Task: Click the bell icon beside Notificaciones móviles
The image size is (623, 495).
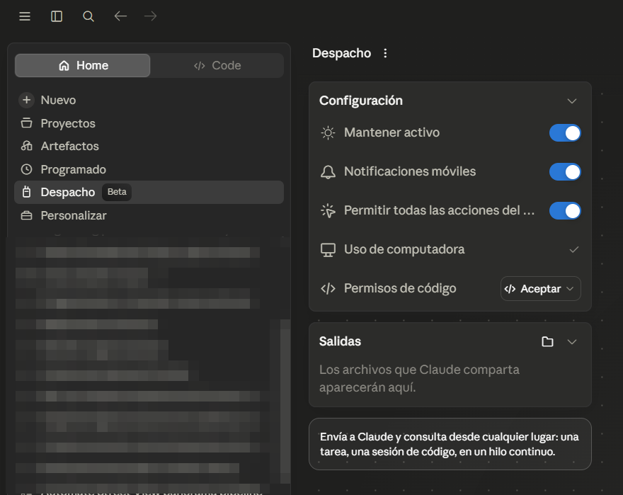Action: pos(328,172)
